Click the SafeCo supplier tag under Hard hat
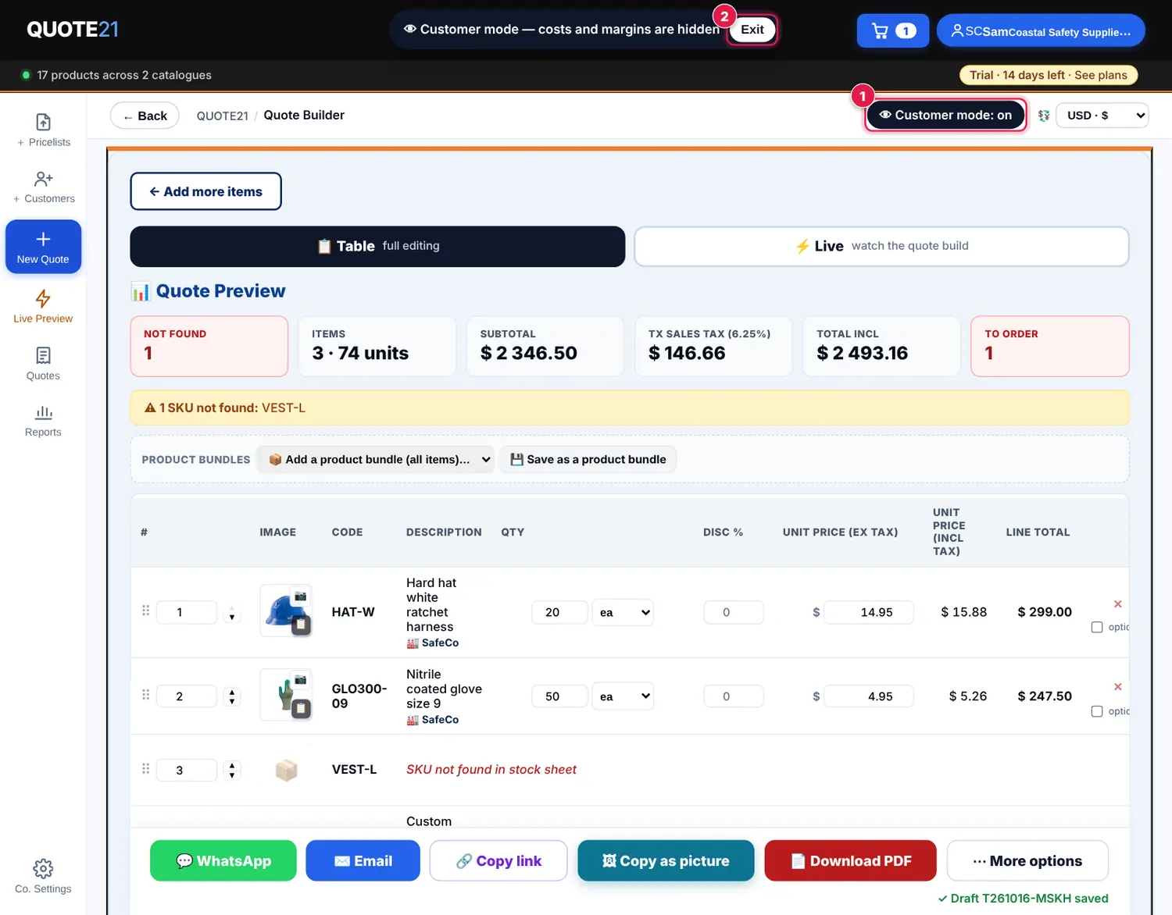 coord(433,643)
